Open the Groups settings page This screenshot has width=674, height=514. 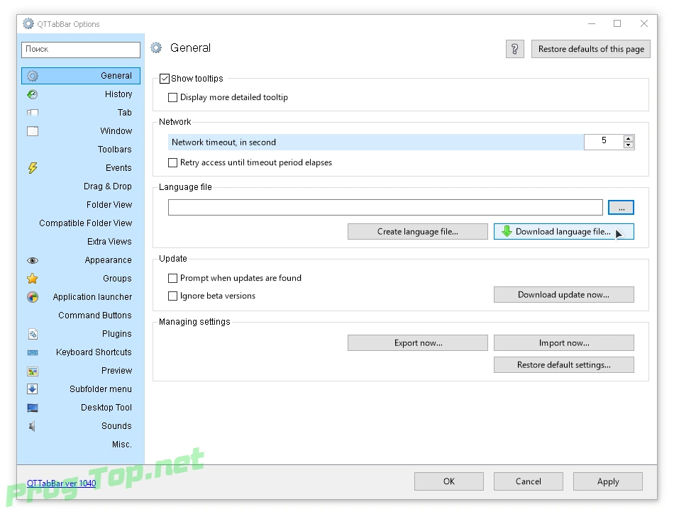point(81,279)
